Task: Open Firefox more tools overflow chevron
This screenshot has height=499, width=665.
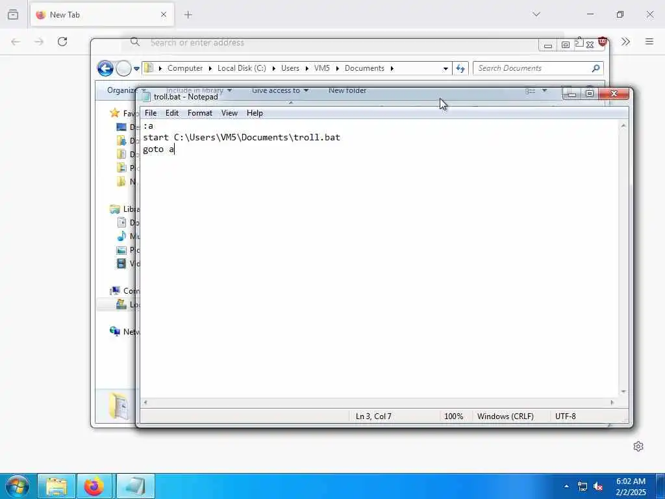Action: coord(625,42)
